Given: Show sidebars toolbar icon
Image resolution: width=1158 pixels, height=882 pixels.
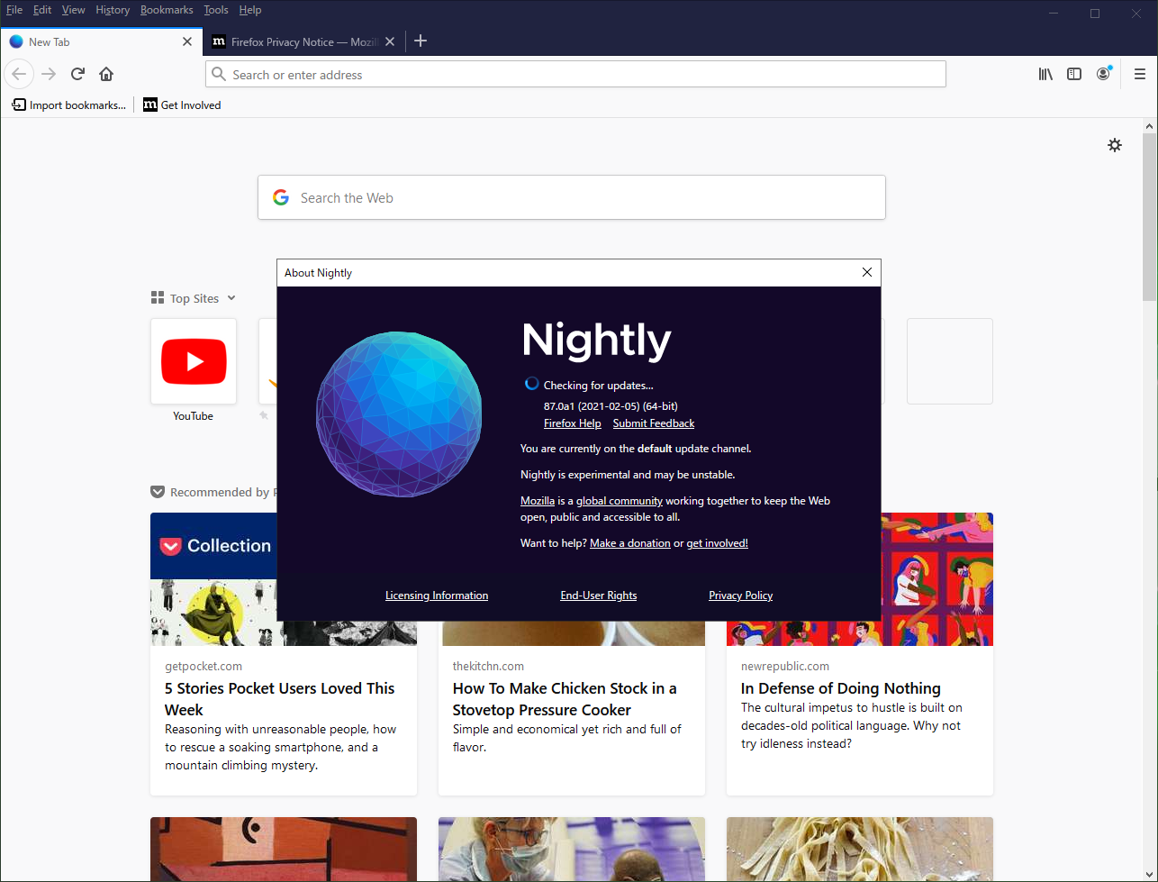Looking at the screenshot, I should 1074,74.
